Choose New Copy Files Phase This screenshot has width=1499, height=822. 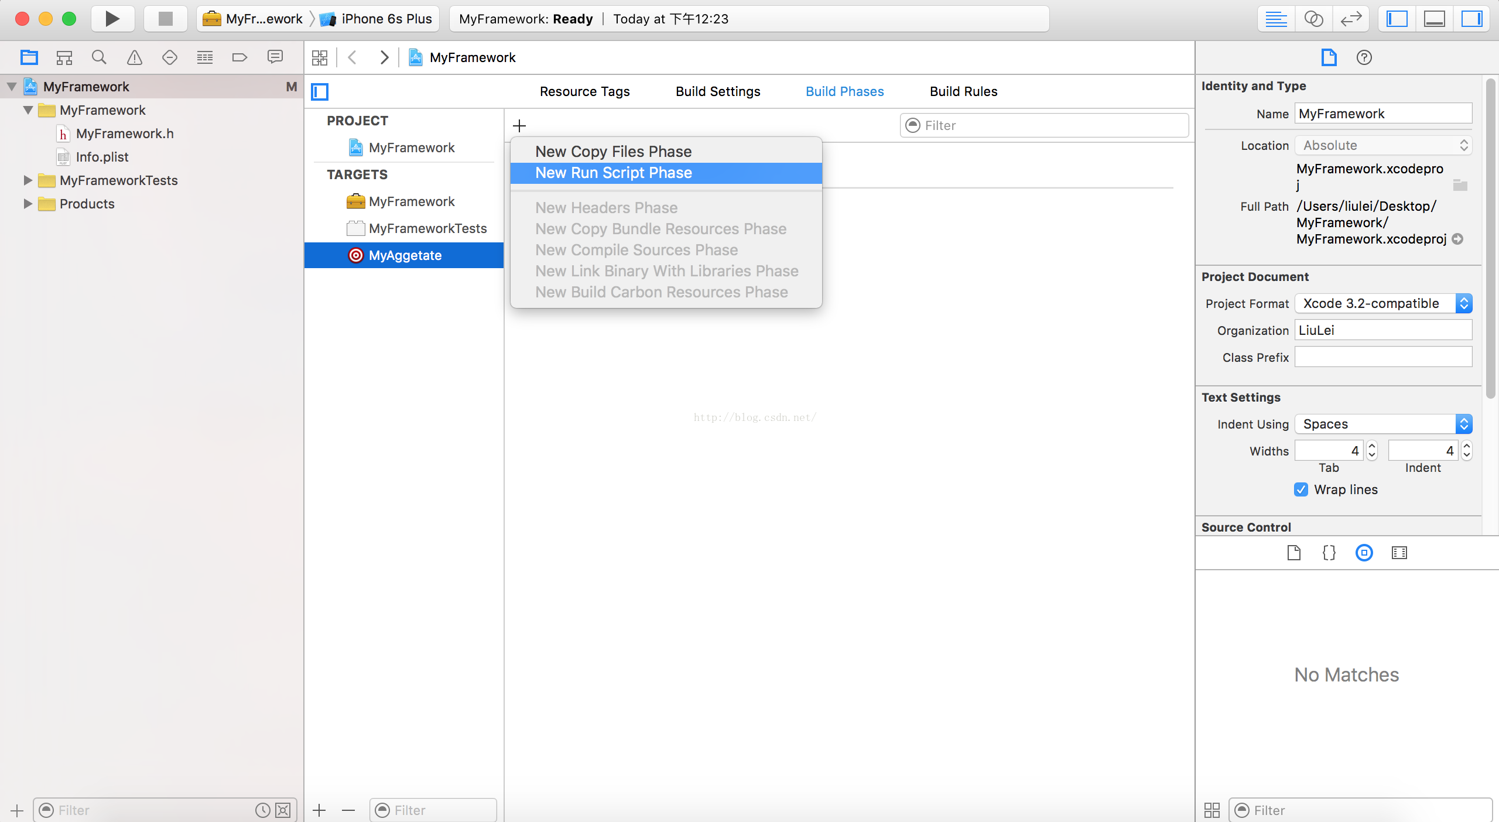666,152
